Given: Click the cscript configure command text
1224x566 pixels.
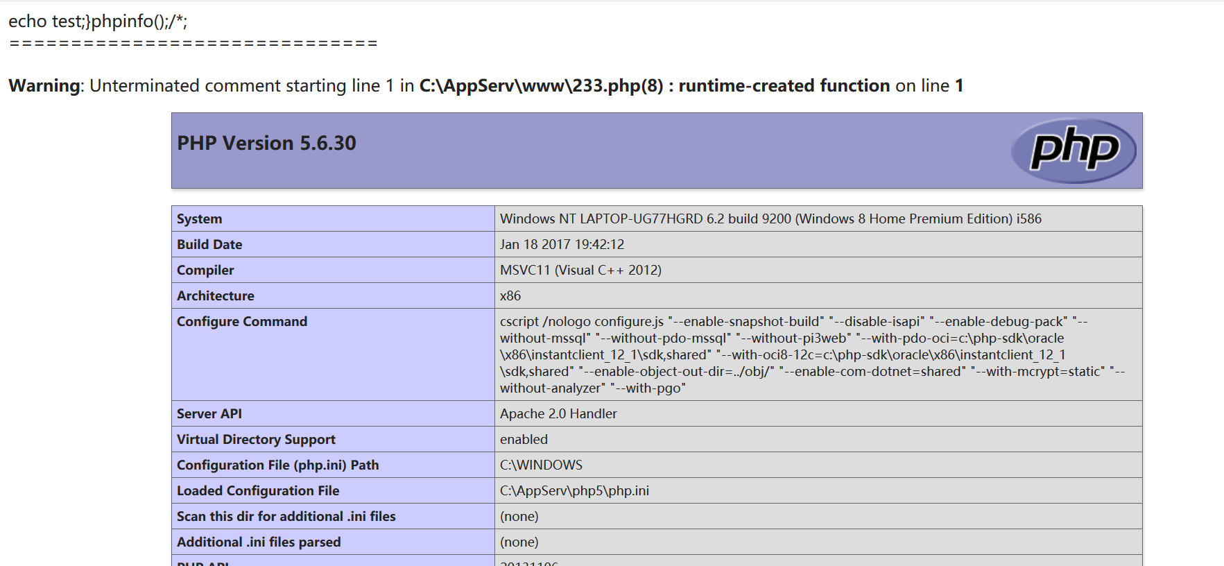Looking at the screenshot, I should coord(813,354).
